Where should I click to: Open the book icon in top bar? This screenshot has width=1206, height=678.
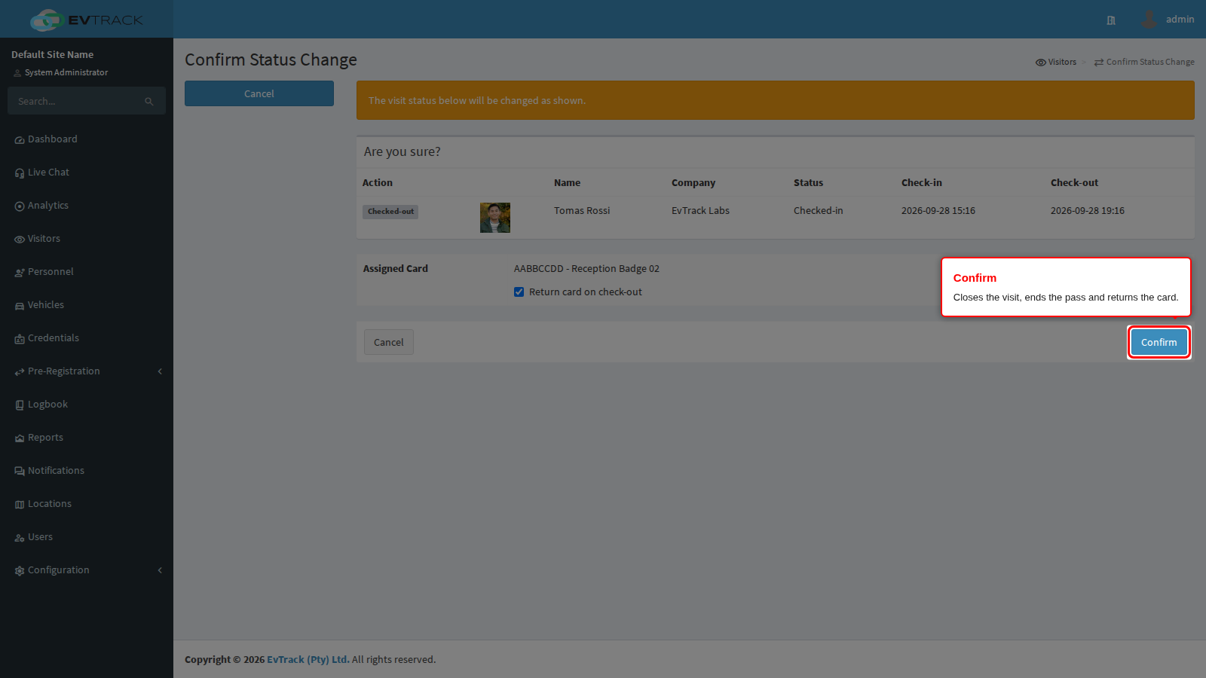pyautogui.click(x=1111, y=20)
